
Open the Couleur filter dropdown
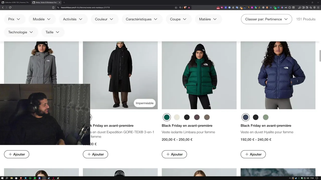(x=104, y=19)
